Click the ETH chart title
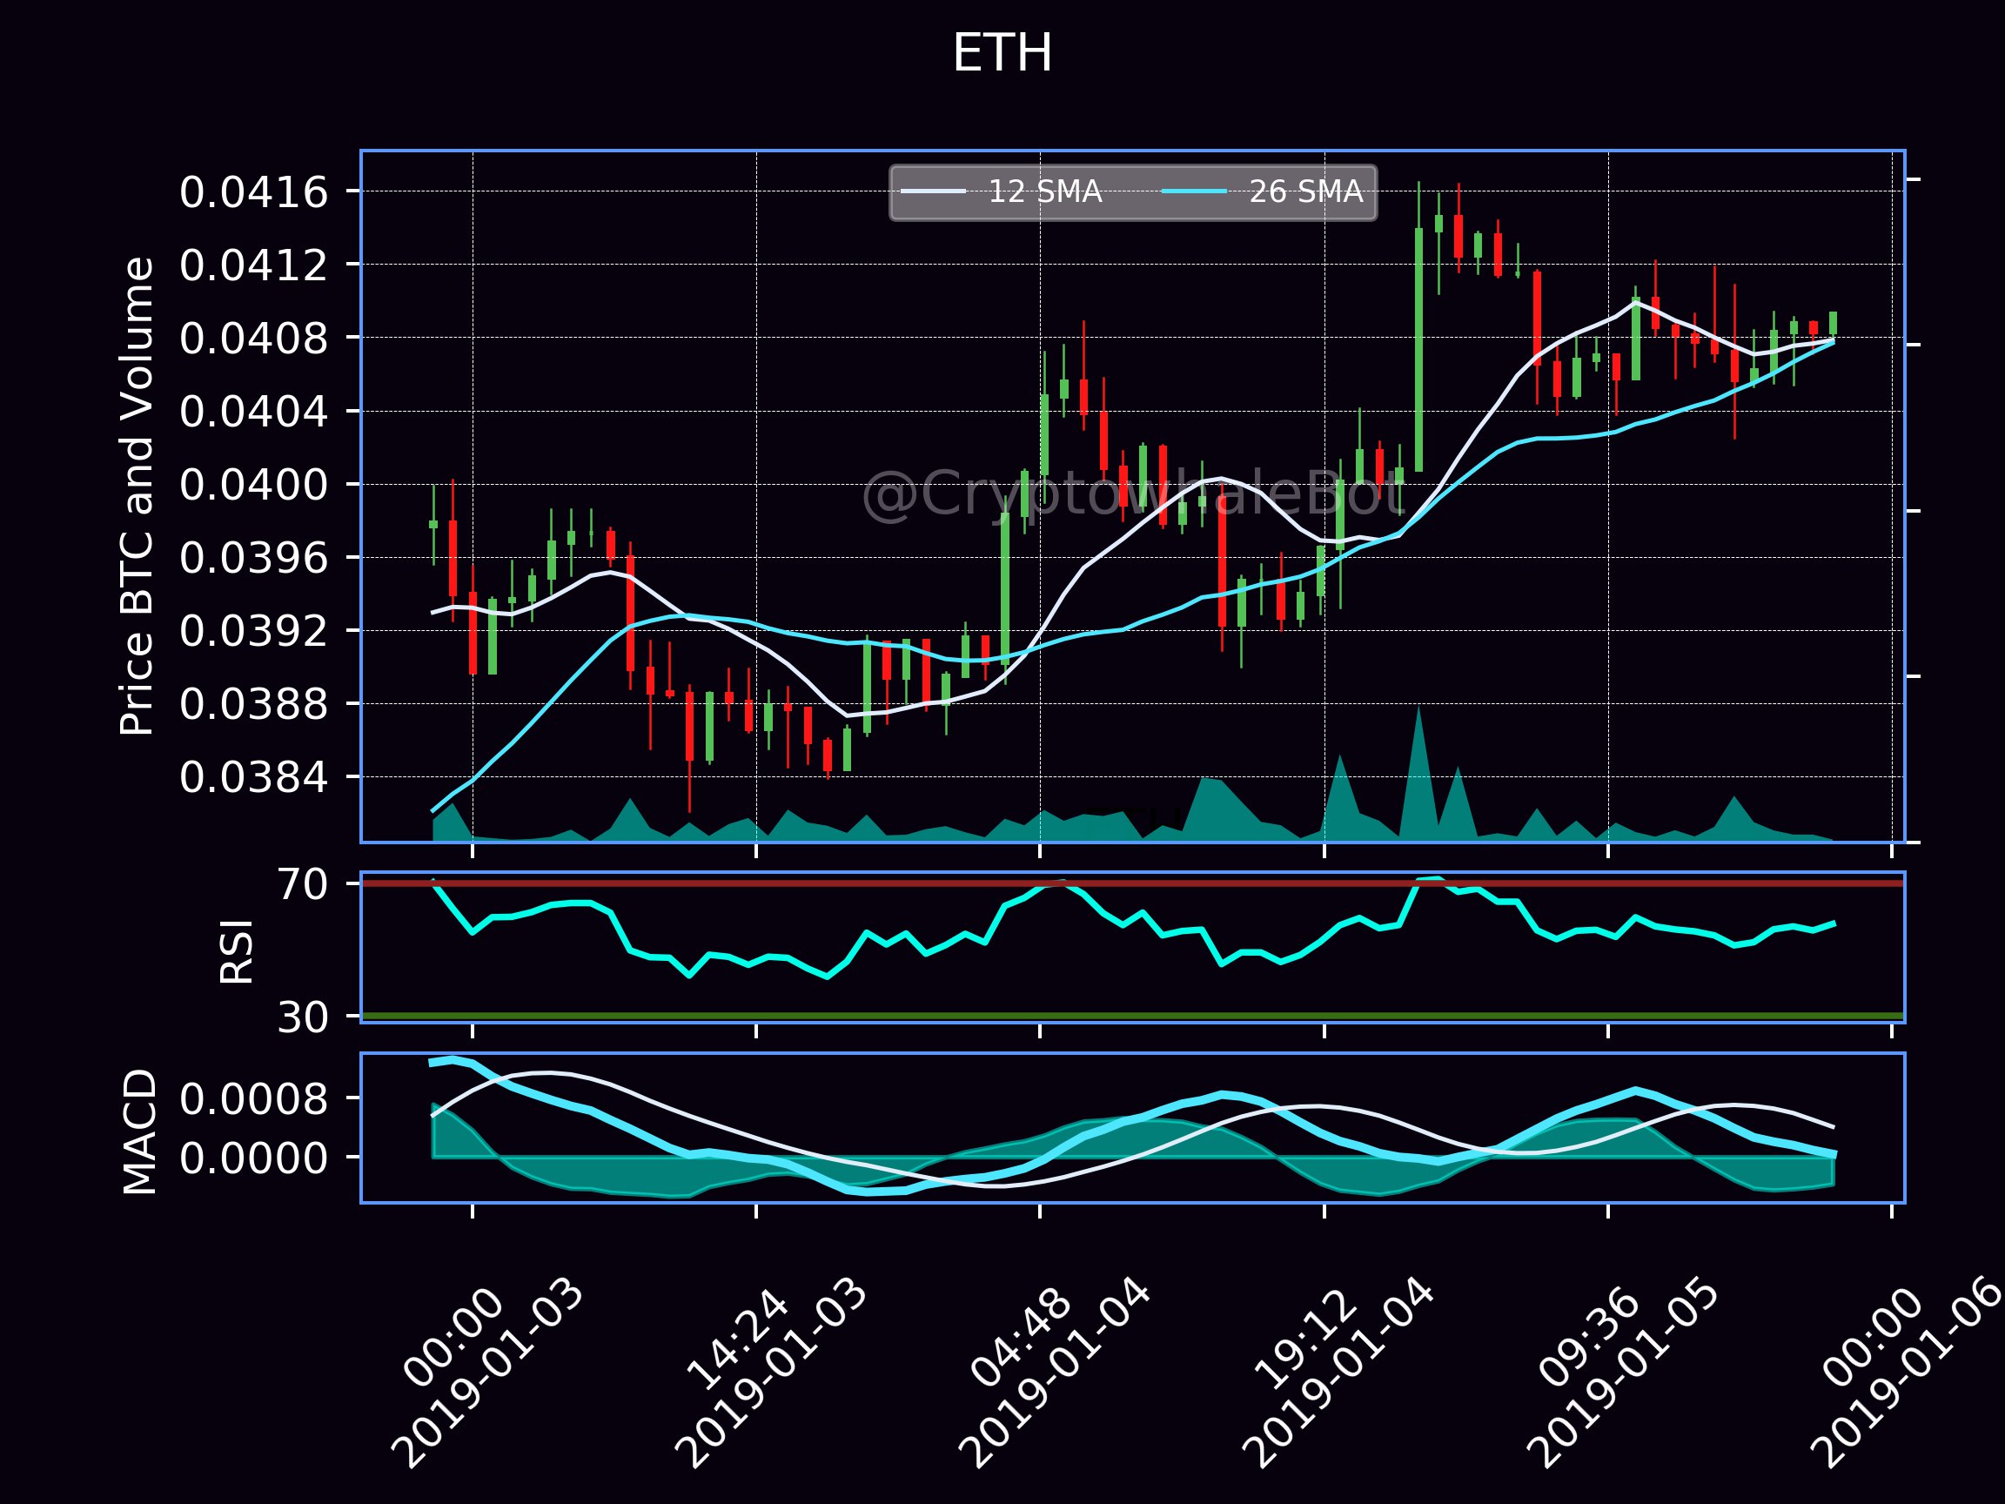 1002,53
